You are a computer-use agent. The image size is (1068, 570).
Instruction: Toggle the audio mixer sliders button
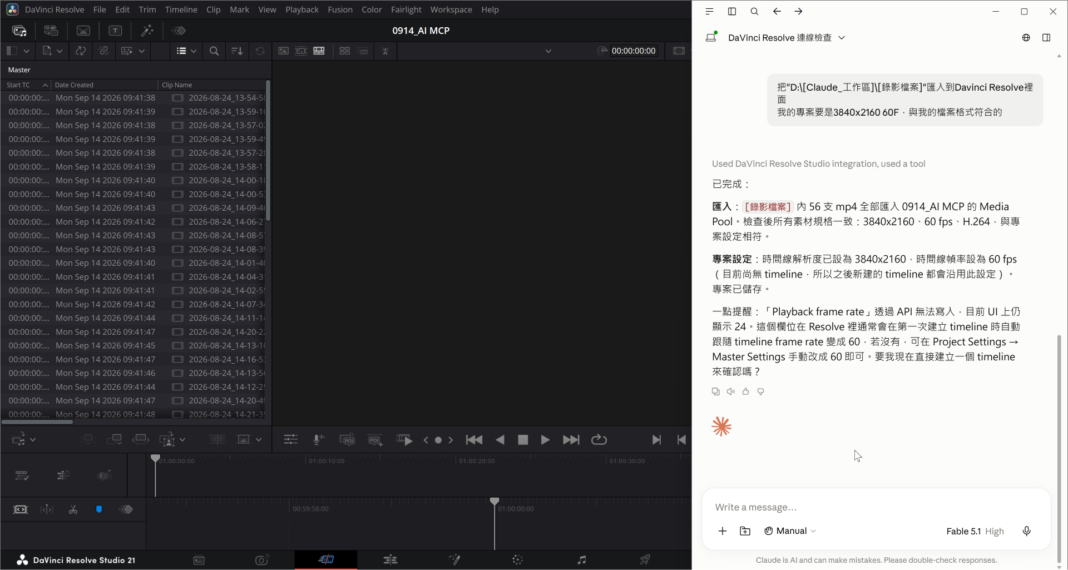click(291, 440)
